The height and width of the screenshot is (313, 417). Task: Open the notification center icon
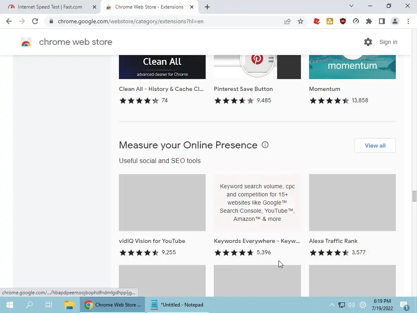coord(404,305)
